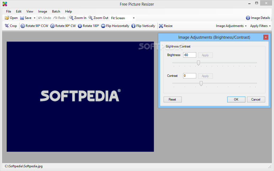Open the File menu
The height and width of the screenshot is (171, 274).
9,11
